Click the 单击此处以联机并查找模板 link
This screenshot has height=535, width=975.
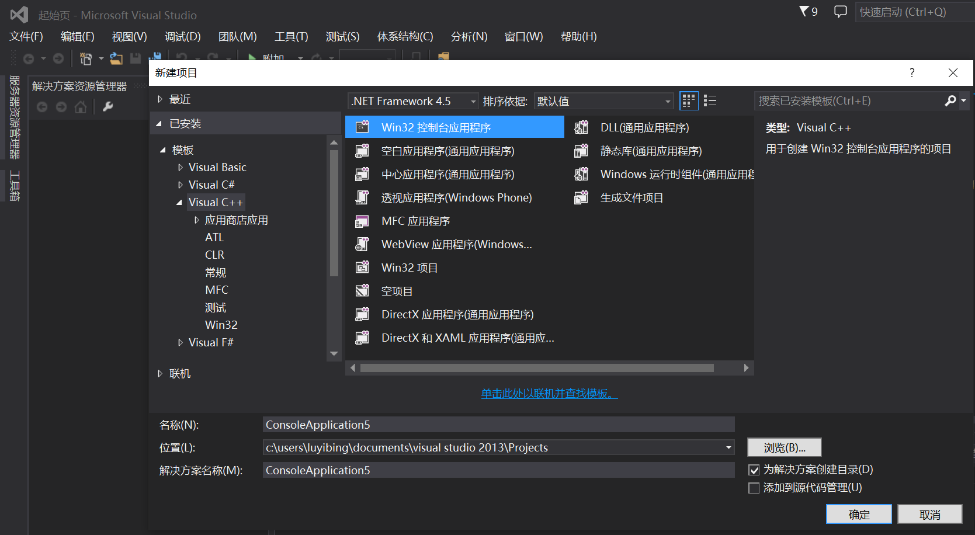pos(549,394)
